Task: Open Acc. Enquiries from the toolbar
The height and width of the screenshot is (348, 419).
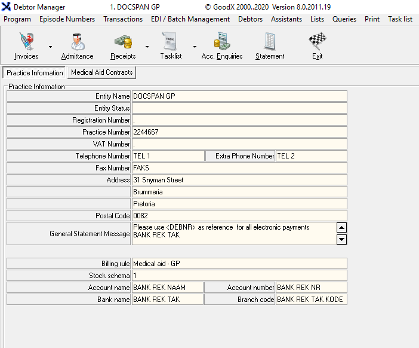Action: [222, 45]
